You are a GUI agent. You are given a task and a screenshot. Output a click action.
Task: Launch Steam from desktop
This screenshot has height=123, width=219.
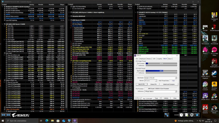click(214, 74)
